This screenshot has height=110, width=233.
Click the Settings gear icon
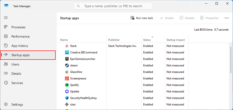[x=6, y=104]
